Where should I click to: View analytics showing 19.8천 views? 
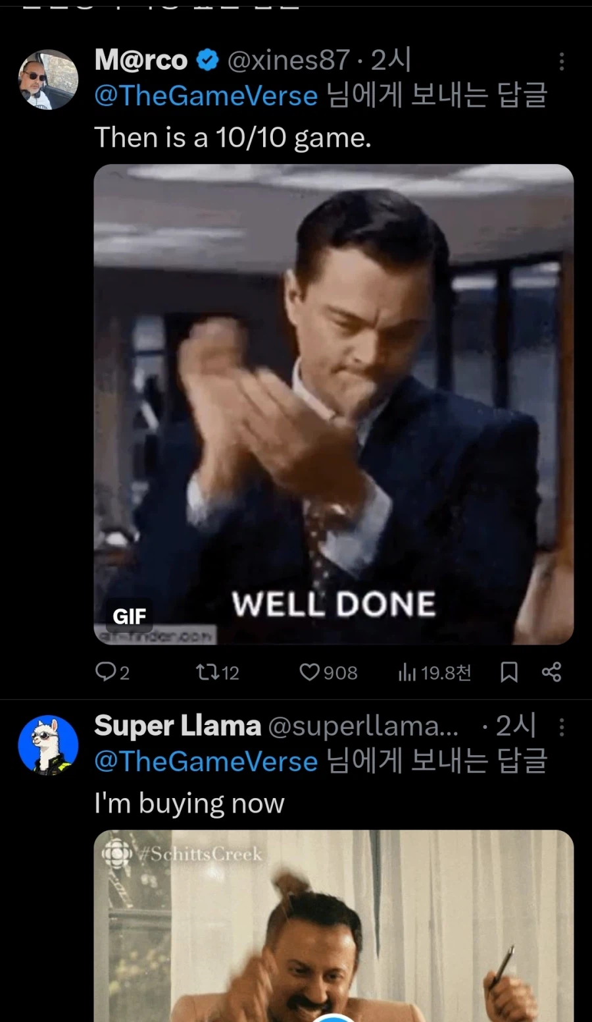[x=435, y=672]
